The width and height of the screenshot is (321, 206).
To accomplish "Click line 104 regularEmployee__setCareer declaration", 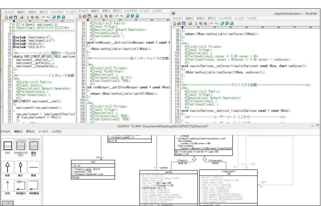I will coord(244,66).
